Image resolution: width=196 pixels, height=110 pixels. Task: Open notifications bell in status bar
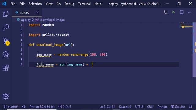[190, 107]
